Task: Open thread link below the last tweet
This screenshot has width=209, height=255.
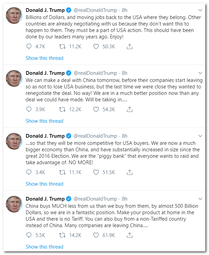Action: pos(44,247)
